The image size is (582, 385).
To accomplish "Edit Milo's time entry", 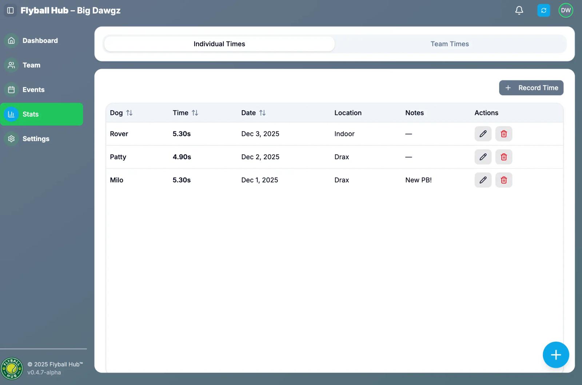I will click(x=483, y=180).
